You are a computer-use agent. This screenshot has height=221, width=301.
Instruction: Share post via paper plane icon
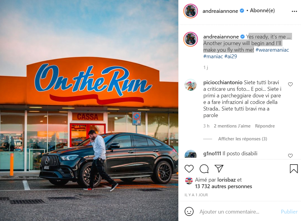219,169
